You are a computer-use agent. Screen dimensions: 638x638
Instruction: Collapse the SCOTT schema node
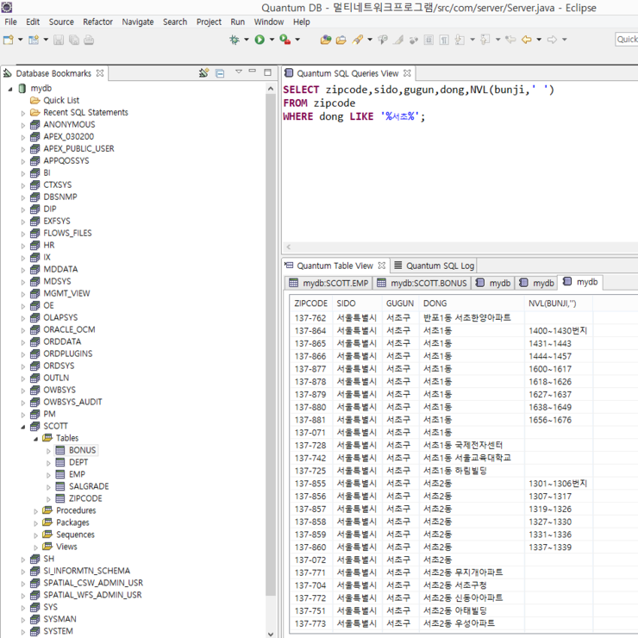tap(23, 427)
